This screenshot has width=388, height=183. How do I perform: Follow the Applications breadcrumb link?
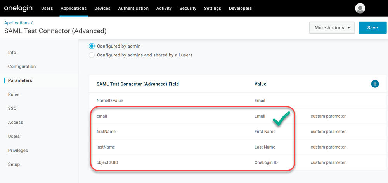point(17,23)
